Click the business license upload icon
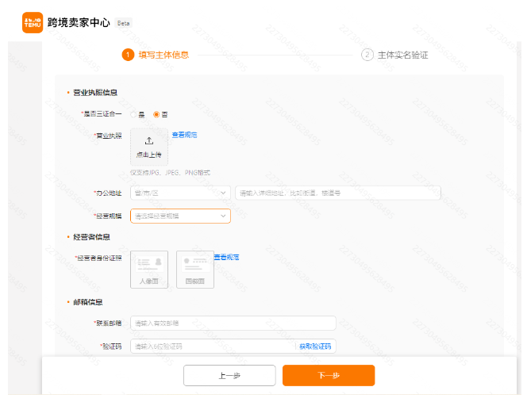This screenshot has width=527, height=406. pos(148,141)
